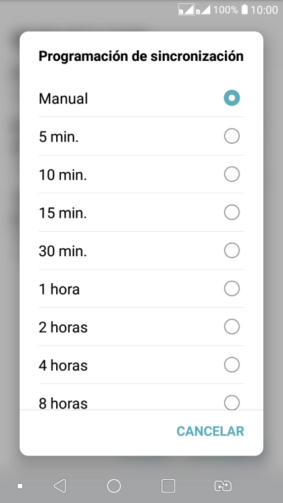The image size is (283, 503).
Task: Pick the 2 horas option
Action: (141, 326)
